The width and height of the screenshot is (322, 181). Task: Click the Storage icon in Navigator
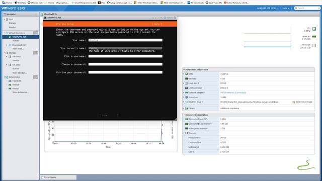tap(7, 53)
